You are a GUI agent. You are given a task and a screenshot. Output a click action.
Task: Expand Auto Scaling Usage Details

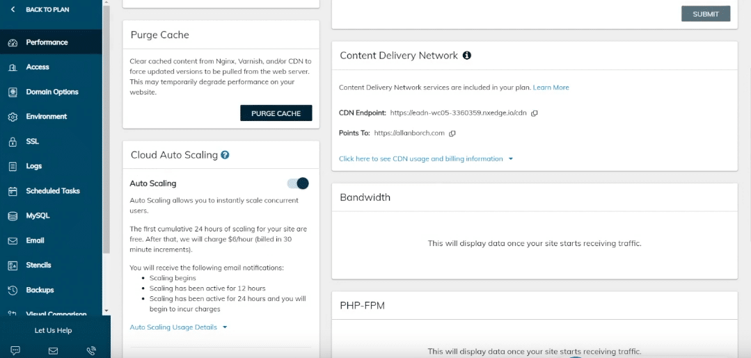pos(178,327)
